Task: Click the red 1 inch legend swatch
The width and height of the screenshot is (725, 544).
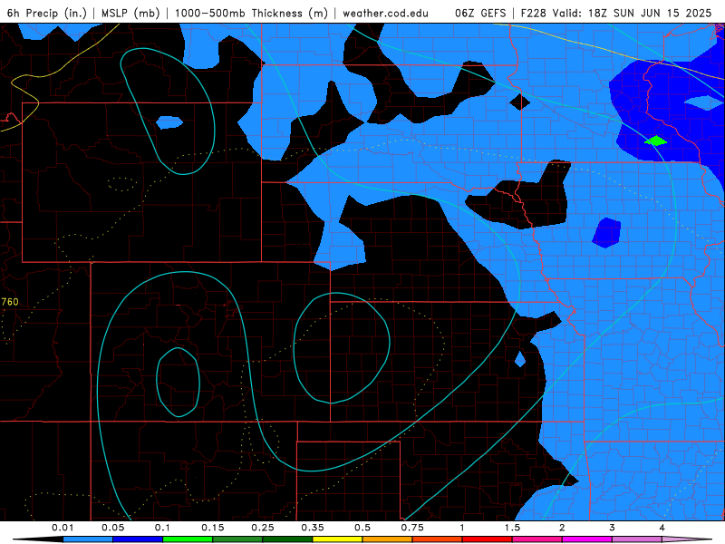Action: (488, 539)
